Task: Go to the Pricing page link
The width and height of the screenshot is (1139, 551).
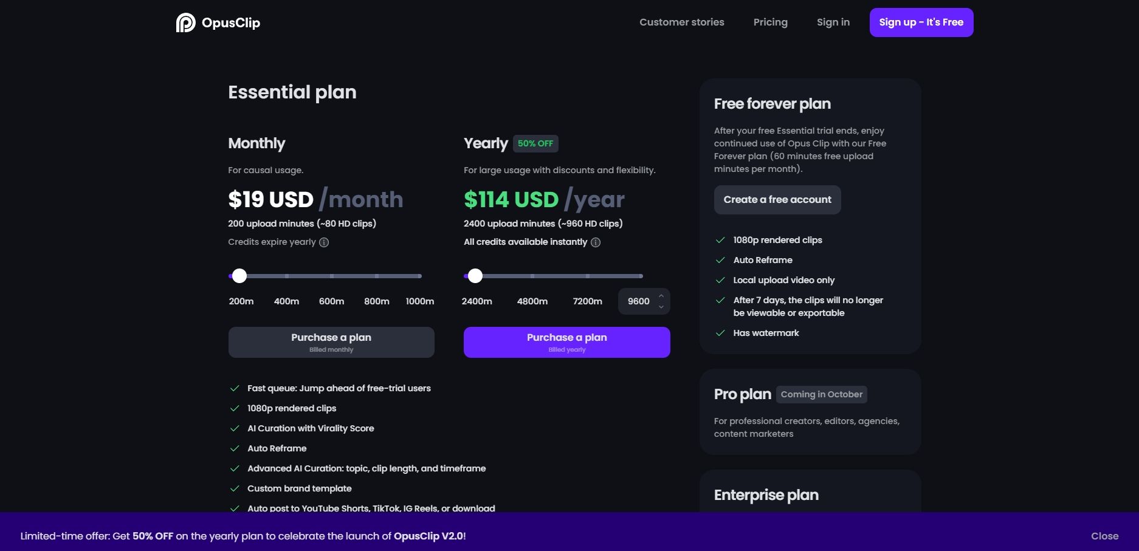Action: pos(771,22)
